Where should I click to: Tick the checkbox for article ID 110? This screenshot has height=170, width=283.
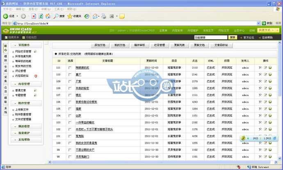(x=70, y=75)
